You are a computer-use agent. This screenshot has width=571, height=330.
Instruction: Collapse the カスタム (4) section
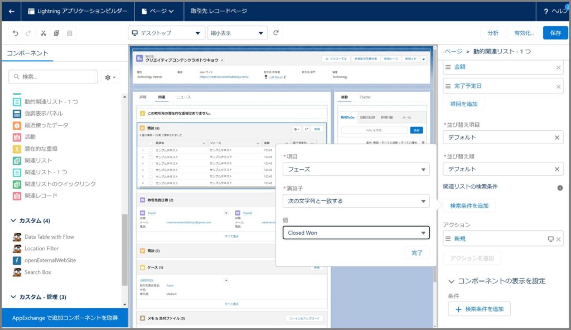[13, 221]
